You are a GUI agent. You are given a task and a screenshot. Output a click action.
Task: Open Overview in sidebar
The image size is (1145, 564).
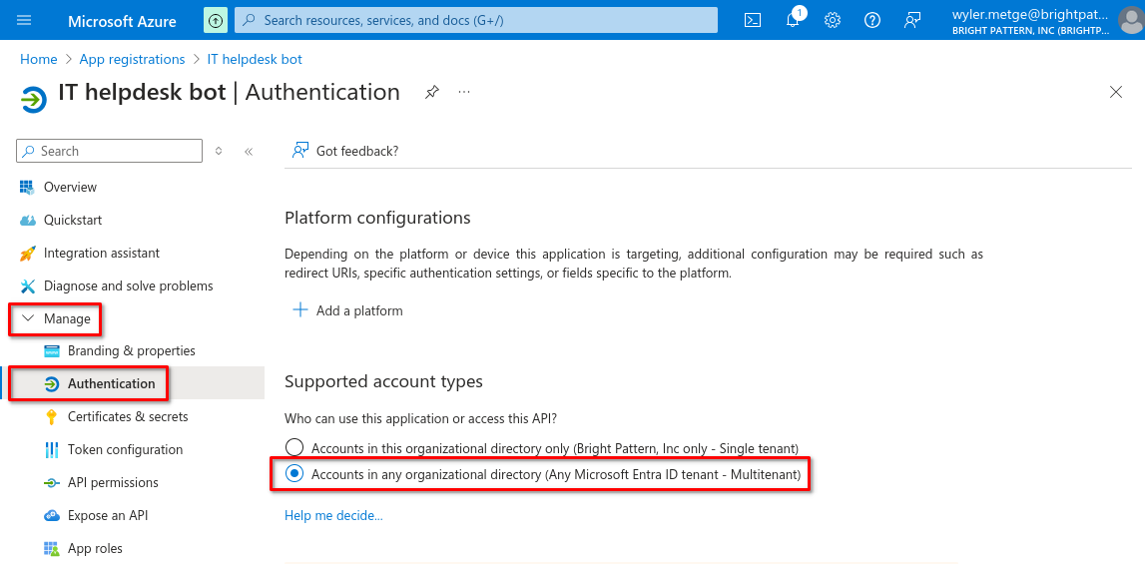coord(70,187)
